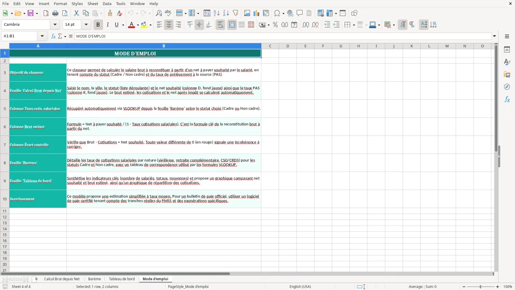Click the Print icon
The height and width of the screenshot is (290, 515).
tap(55, 13)
